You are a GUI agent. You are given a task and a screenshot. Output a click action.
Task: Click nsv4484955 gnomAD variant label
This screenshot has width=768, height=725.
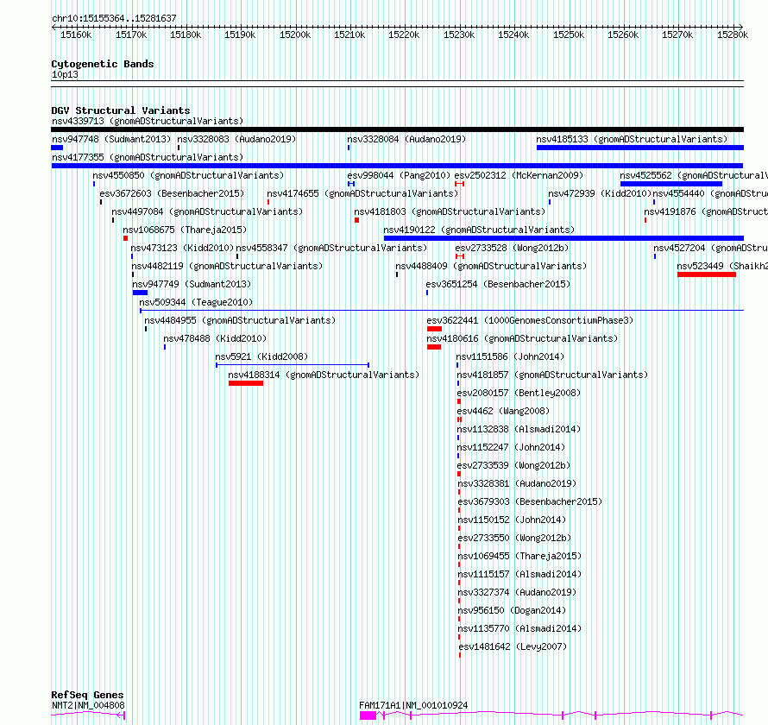(240, 320)
